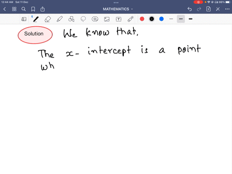Image resolution: width=232 pixels, height=174 pixels.
Task: Select the Image insert tool
Action: pyautogui.click(x=107, y=19)
